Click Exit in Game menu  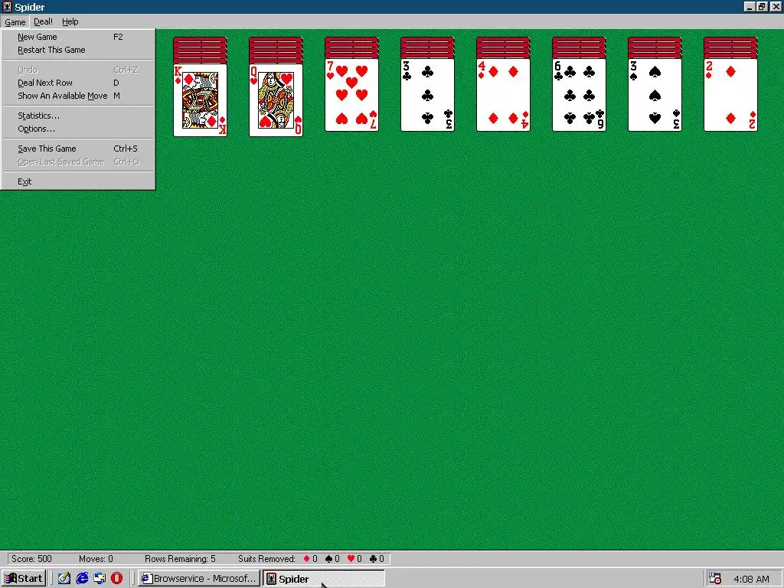tap(78, 182)
